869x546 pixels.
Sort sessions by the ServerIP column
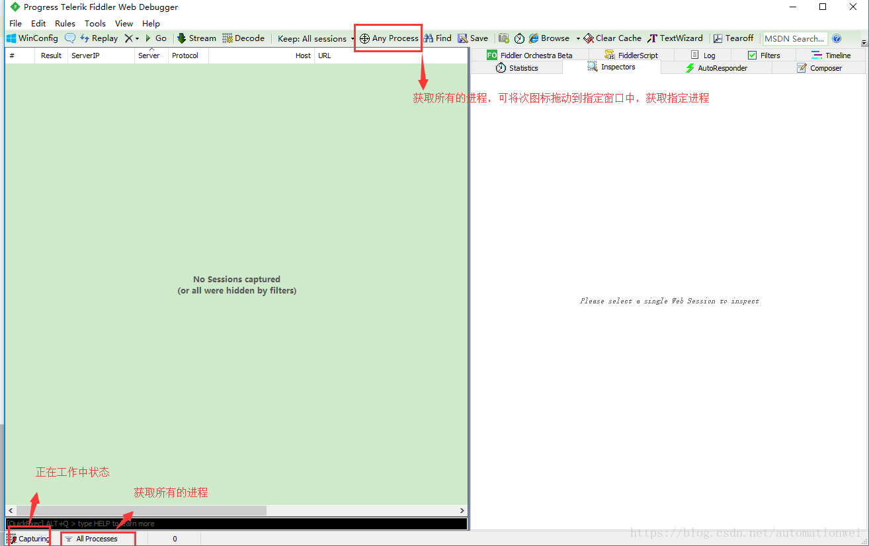pos(101,56)
